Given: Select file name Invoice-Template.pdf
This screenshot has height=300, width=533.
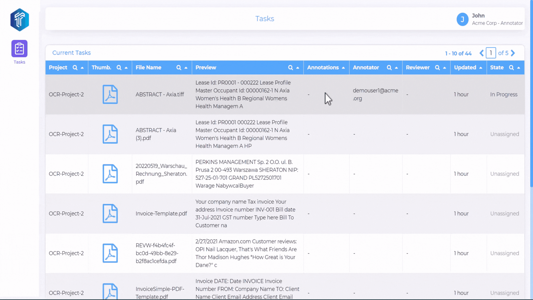Looking at the screenshot, I should [x=161, y=214].
